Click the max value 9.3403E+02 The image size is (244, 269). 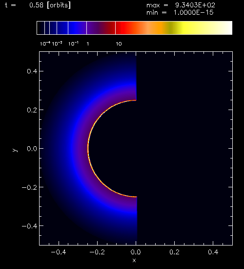click(x=195, y=5)
